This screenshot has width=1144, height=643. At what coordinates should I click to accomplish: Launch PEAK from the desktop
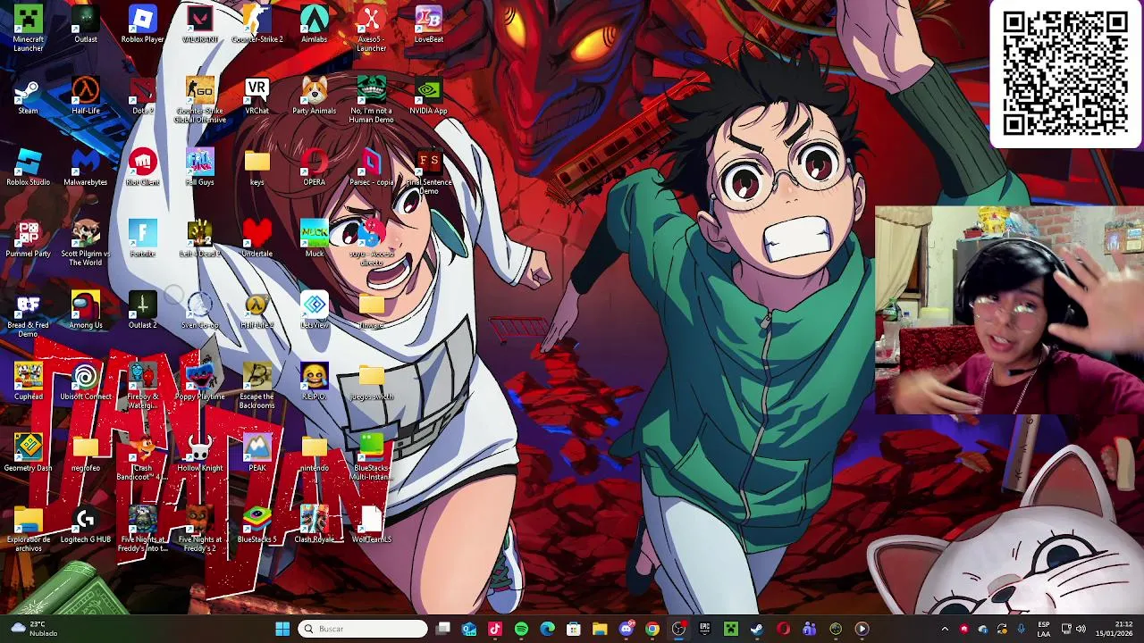[x=257, y=454]
